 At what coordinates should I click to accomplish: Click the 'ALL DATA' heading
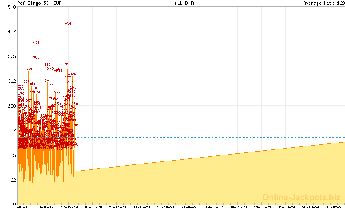(x=185, y=3)
